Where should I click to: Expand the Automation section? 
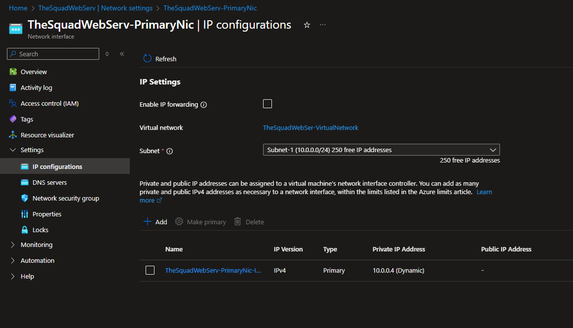13,260
